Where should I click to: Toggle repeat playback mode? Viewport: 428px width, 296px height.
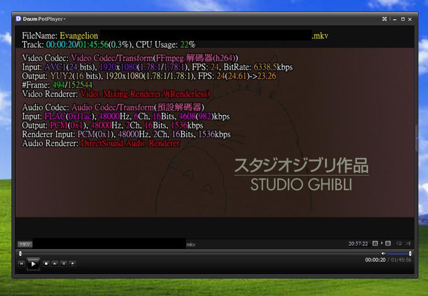point(399,243)
